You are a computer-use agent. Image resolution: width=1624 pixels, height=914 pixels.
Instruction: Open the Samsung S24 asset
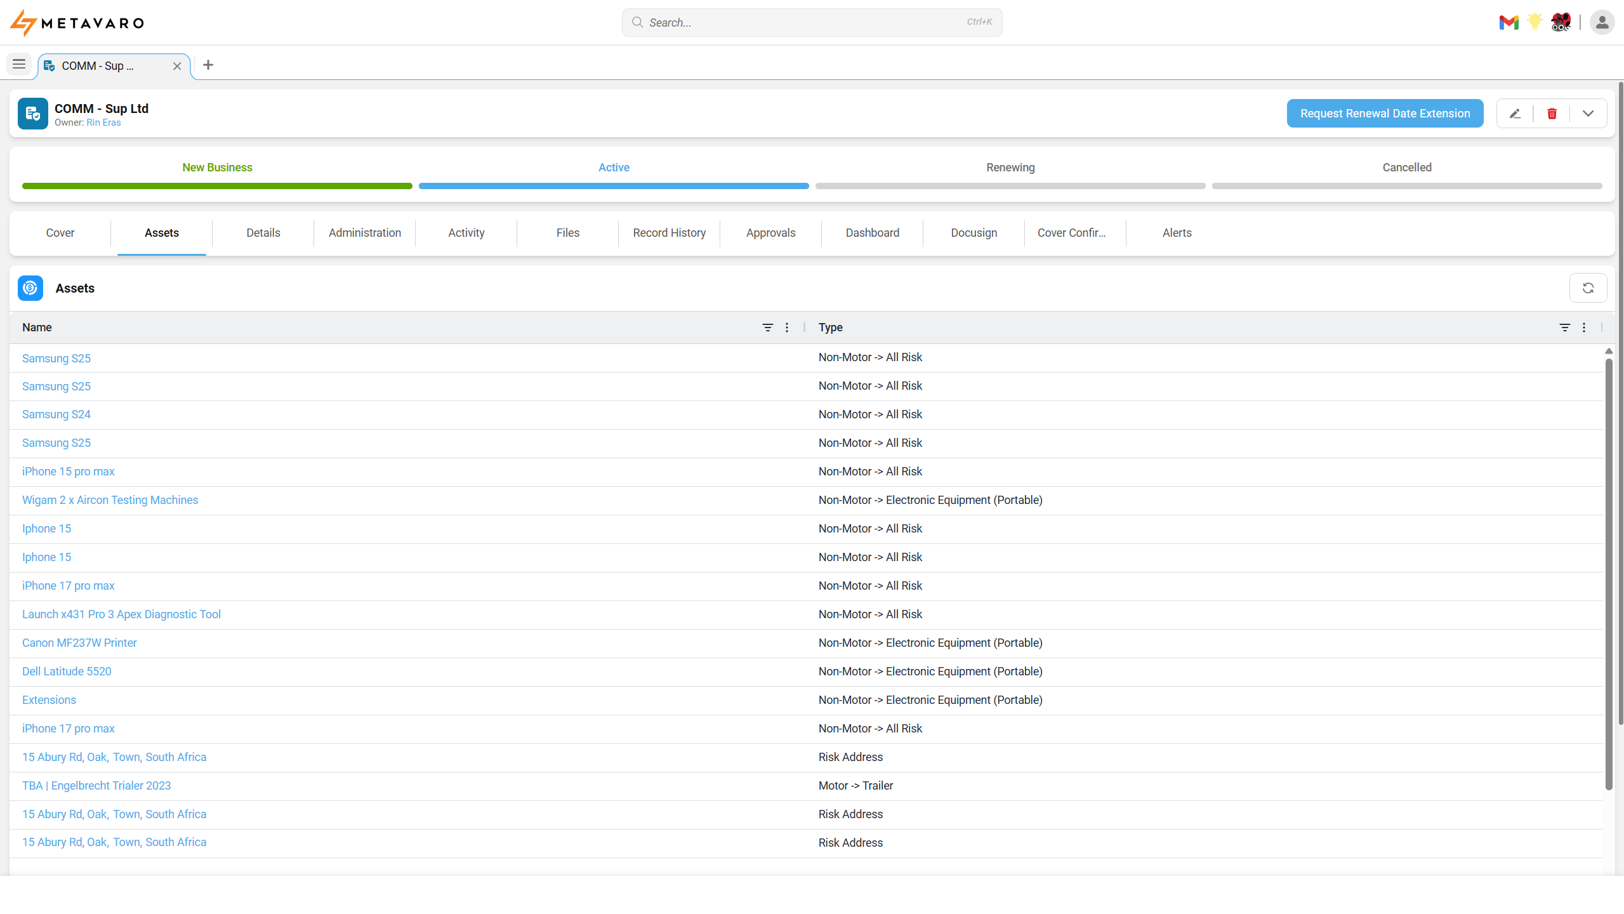point(56,414)
